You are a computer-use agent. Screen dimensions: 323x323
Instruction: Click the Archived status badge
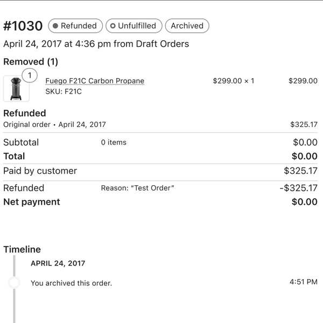tap(187, 26)
